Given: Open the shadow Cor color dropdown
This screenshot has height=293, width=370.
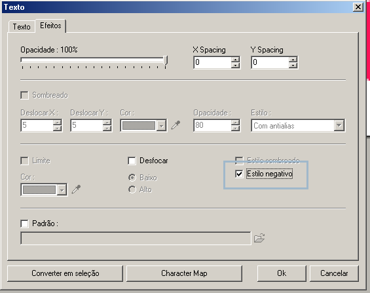Looking at the screenshot, I should click(161, 125).
